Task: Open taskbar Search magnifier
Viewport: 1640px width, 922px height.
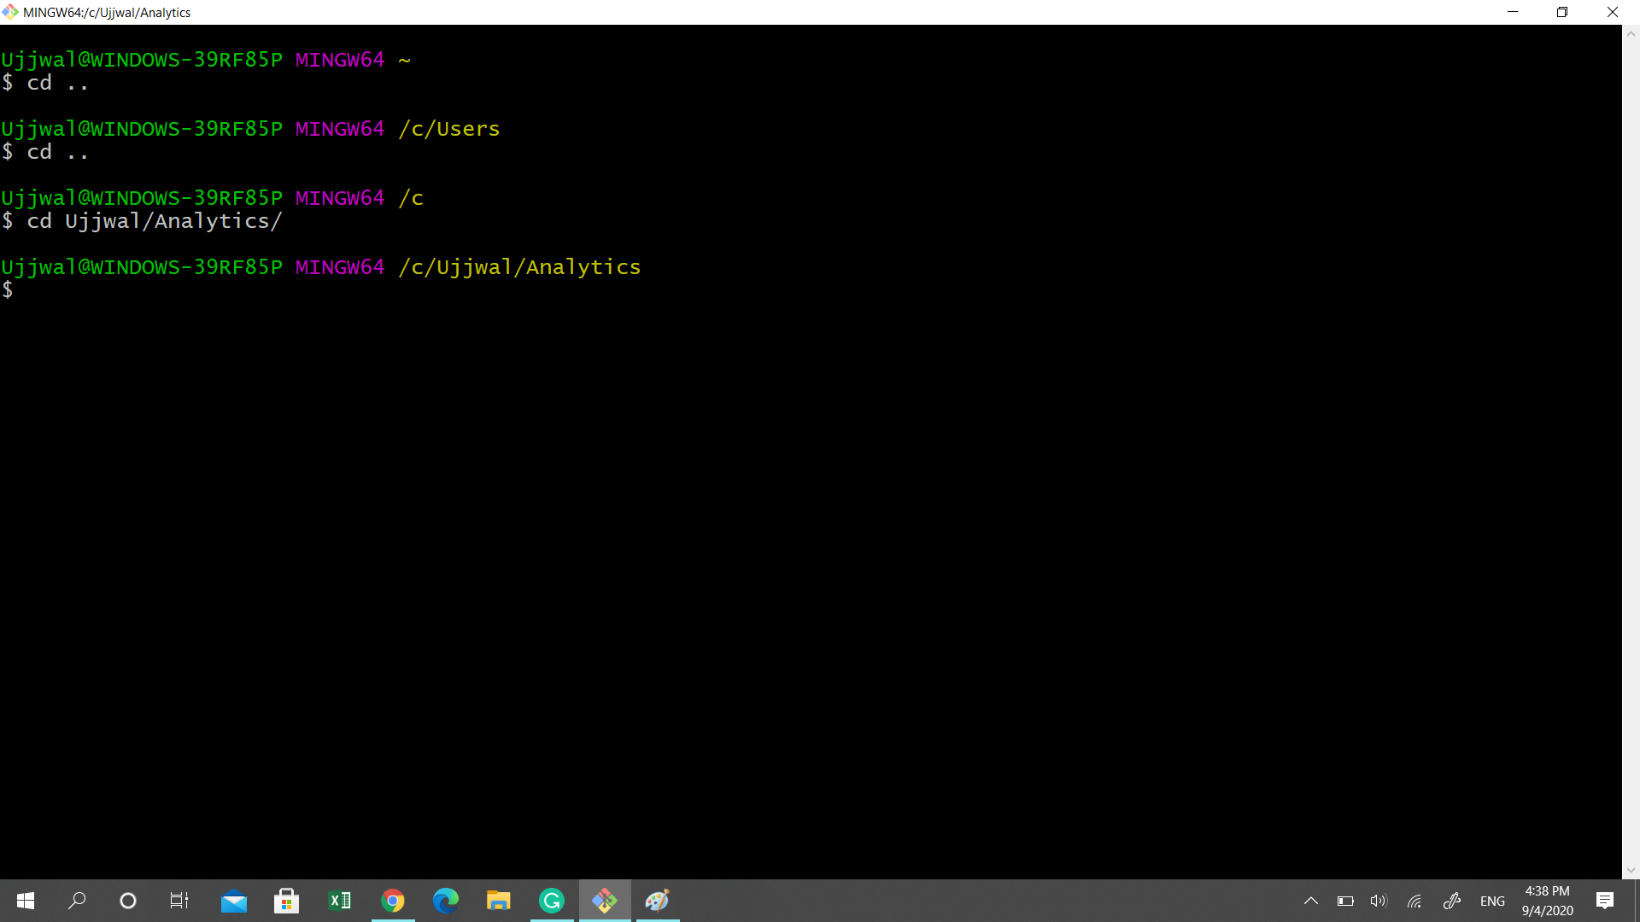Action: 77,901
